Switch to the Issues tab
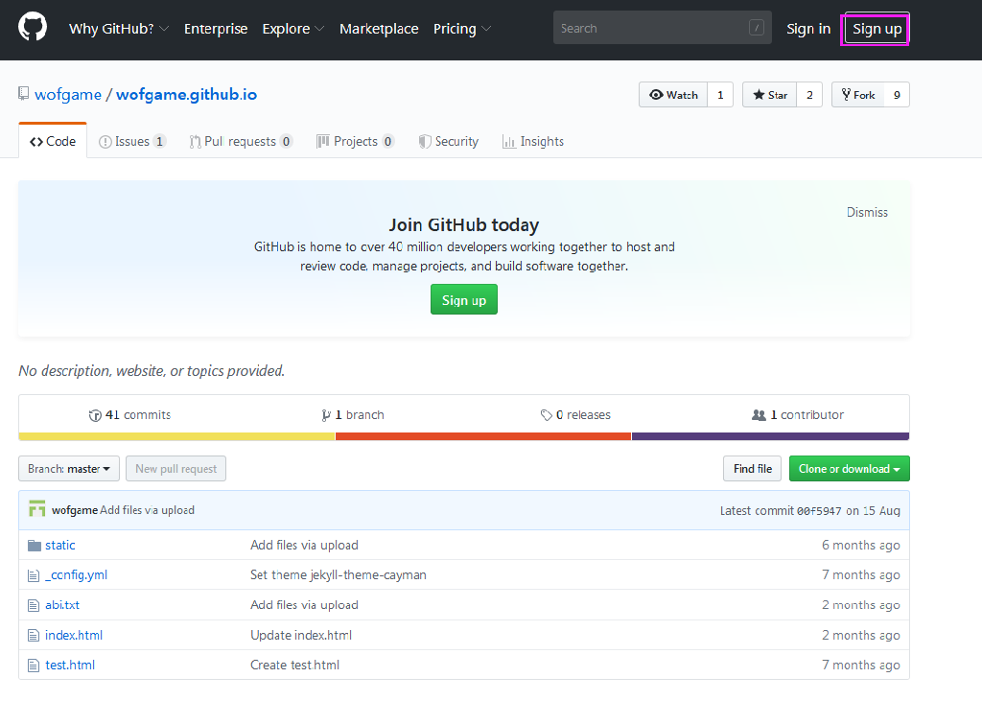 132,142
